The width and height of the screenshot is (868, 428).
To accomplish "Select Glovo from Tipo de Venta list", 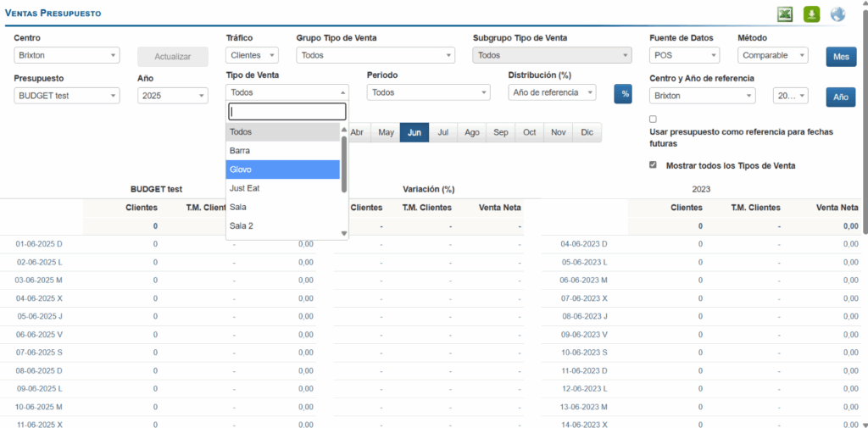I will click(283, 170).
